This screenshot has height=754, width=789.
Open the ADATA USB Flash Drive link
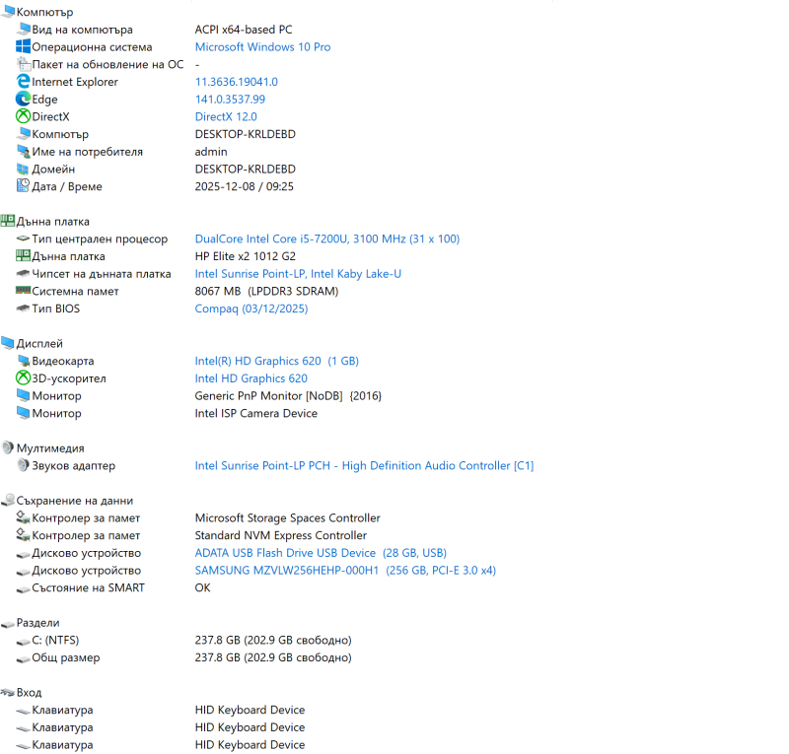[285, 553]
